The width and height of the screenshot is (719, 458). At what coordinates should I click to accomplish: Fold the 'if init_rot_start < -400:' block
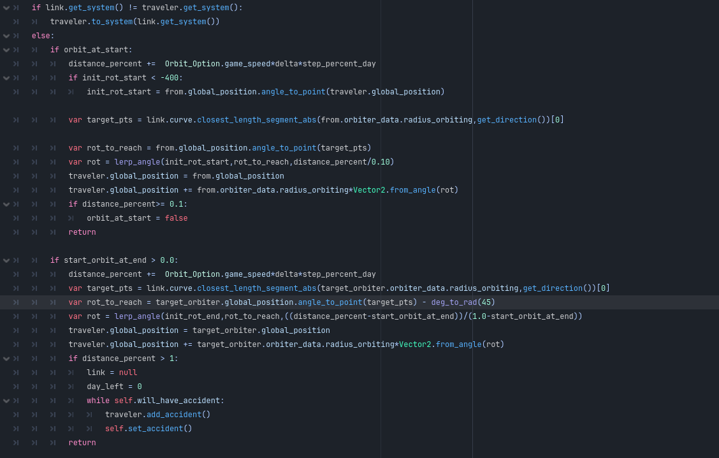point(6,78)
